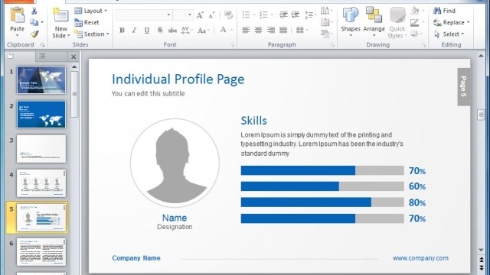
Task: Open the Paragraph dialog launcher
Action: pos(332,45)
